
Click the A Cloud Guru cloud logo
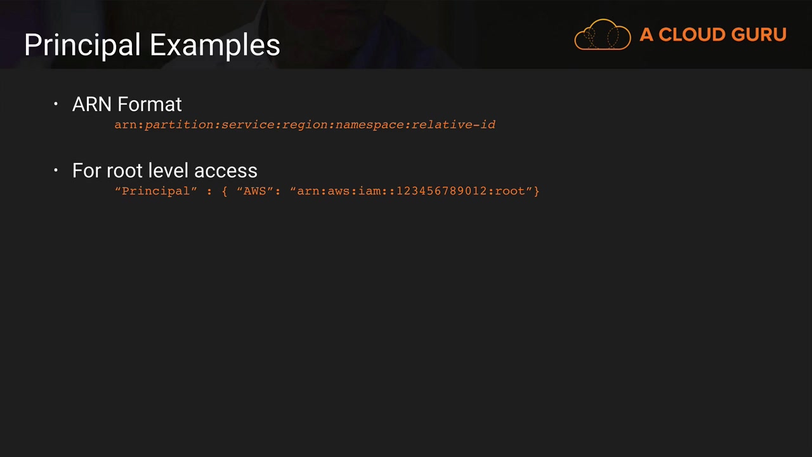click(x=602, y=34)
